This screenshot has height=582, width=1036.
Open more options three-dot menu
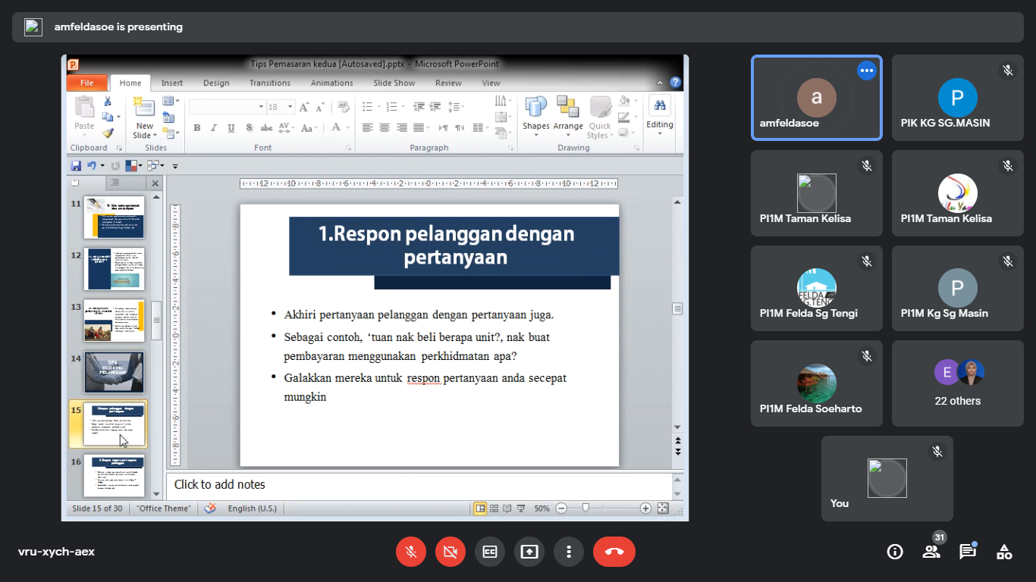(x=569, y=552)
